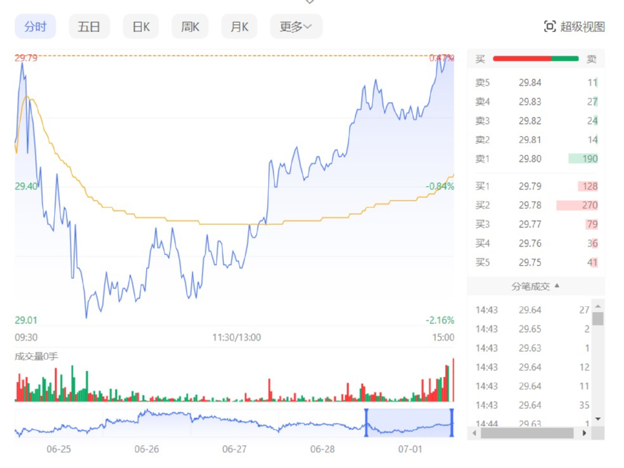Viewport: 624px width, 468px height.
Task: Click the 07-01 date on mini timeline
Action: [410, 449]
